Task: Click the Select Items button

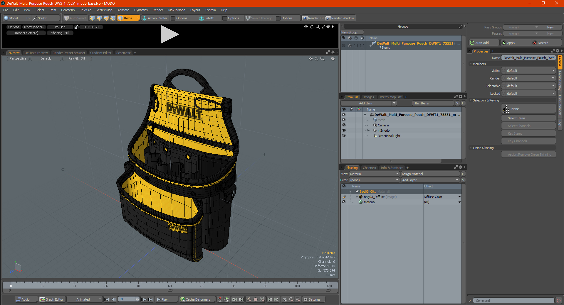Action: [528, 118]
